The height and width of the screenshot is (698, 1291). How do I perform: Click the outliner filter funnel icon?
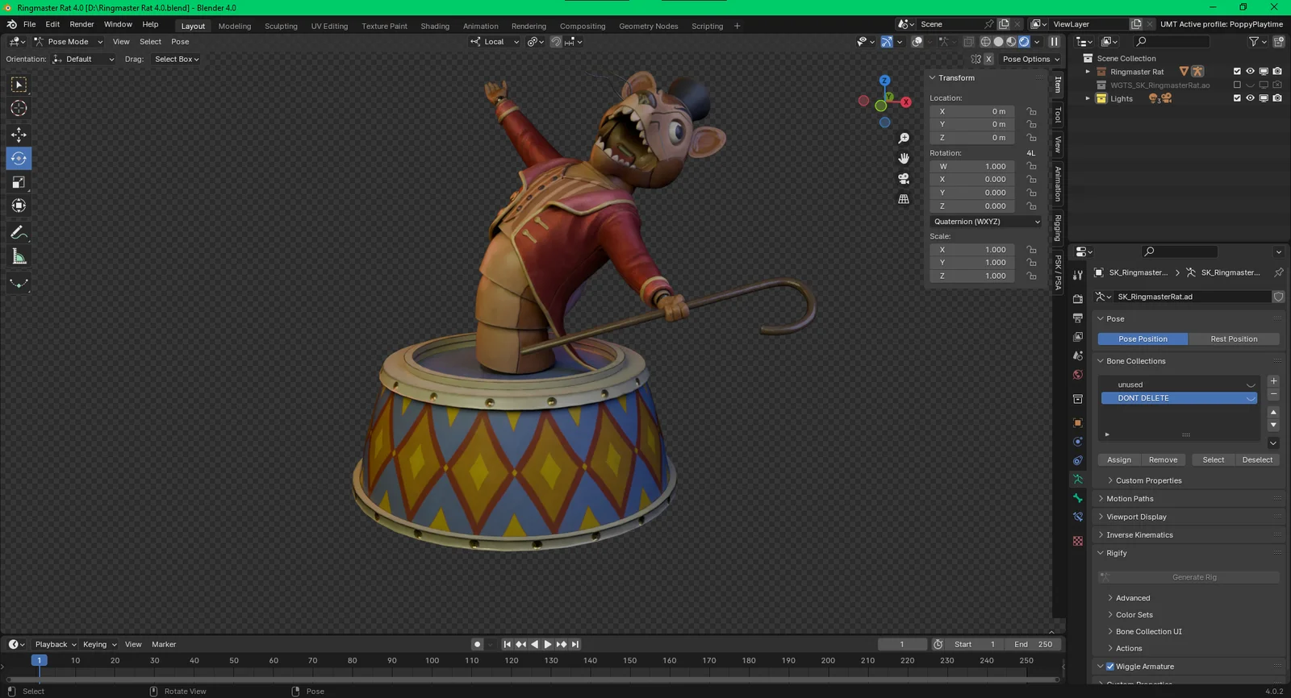1254,41
